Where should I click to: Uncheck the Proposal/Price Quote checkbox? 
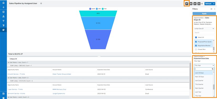pos(196,42)
